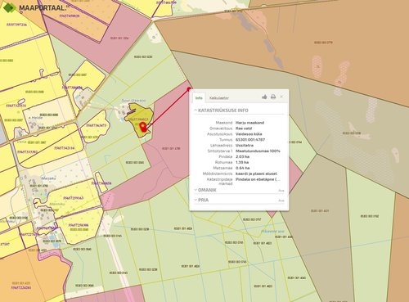Click the Maaportaal logo
The width and height of the screenshot is (409, 302).
(35, 7)
